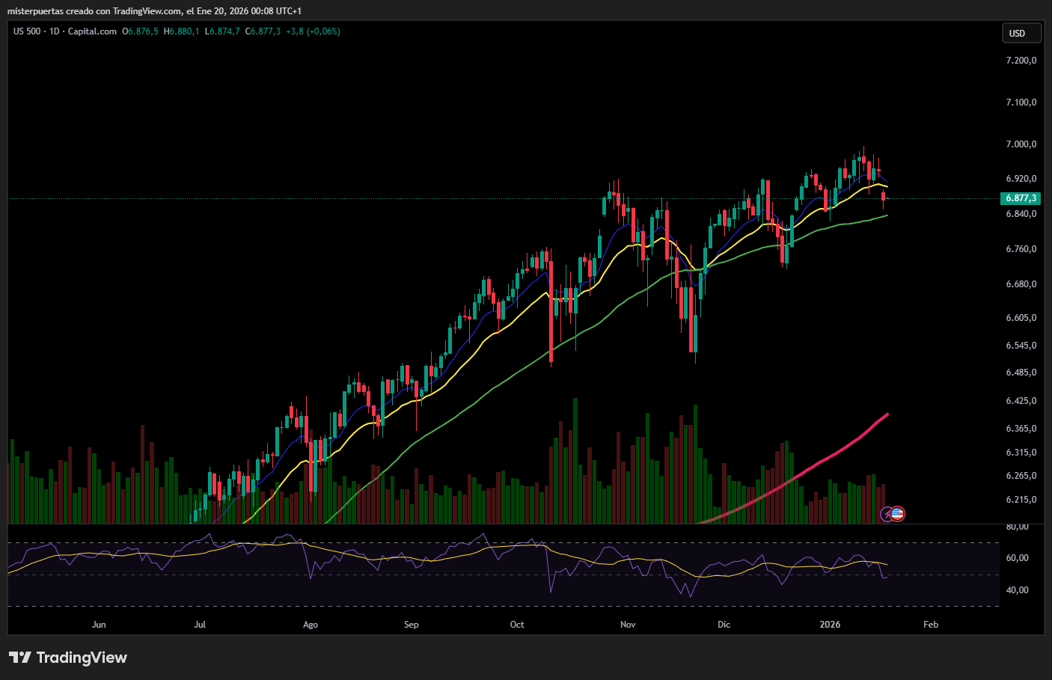Screen dimensions: 1052x680
Task: Select the low value L6.874,7
Action: point(222,31)
